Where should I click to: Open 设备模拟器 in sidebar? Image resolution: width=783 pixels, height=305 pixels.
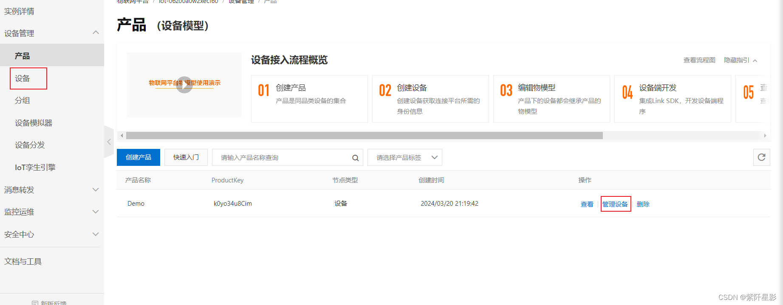pyautogui.click(x=34, y=123)
